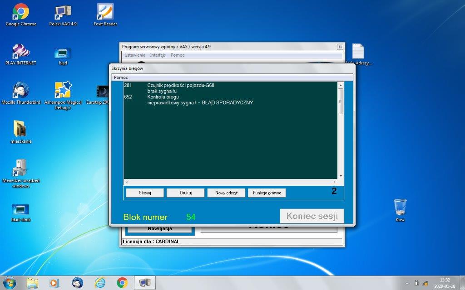Open the Windows Start menu
This screenshot has height=290, width=465.
[10, 283]
